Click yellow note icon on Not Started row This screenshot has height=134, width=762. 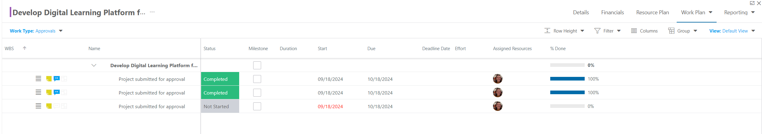pyautogui.click(x=49, y=106)
